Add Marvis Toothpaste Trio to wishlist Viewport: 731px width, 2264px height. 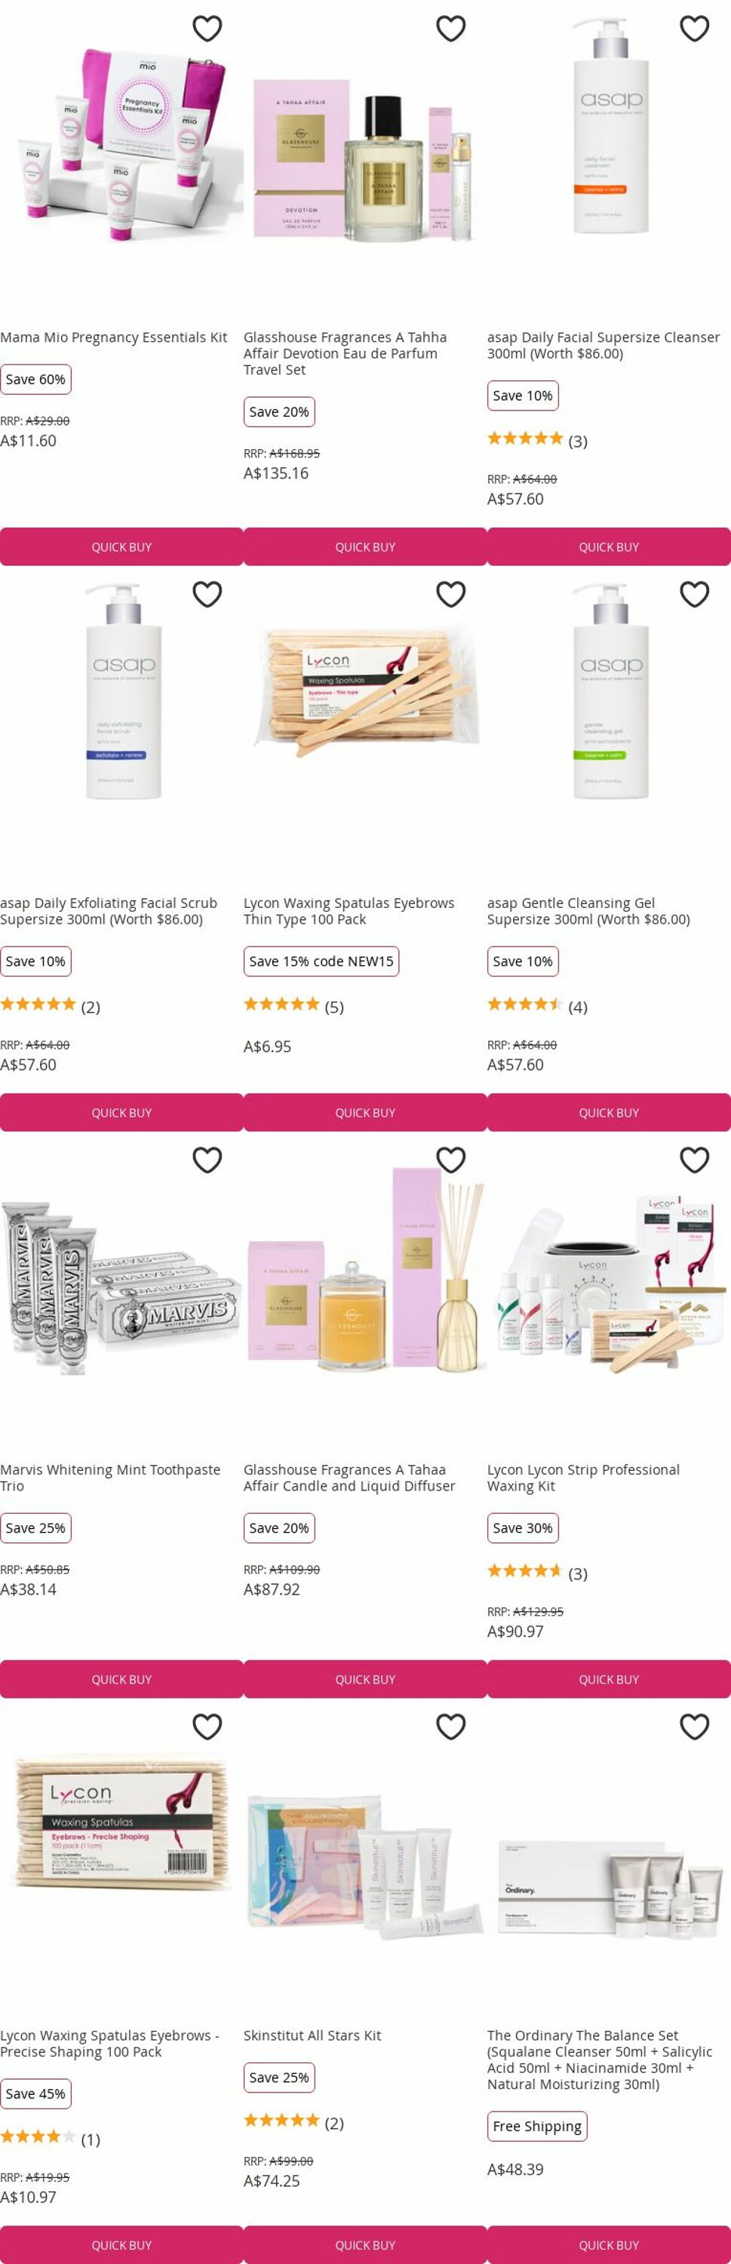click(207, 1161)
